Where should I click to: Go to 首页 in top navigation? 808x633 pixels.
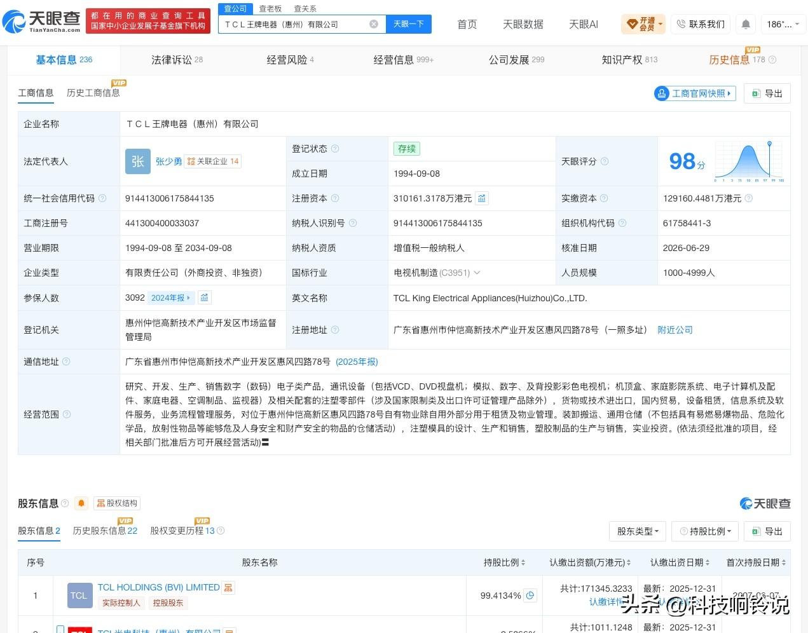click(x=467, y=24)
